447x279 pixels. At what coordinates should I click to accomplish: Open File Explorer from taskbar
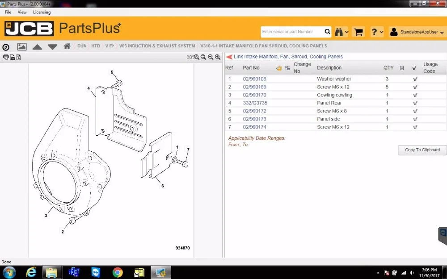coord(52,272)
